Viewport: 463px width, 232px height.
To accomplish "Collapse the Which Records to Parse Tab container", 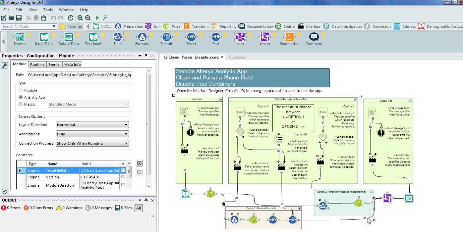I will pyautogui.click(x=356, y=99).
